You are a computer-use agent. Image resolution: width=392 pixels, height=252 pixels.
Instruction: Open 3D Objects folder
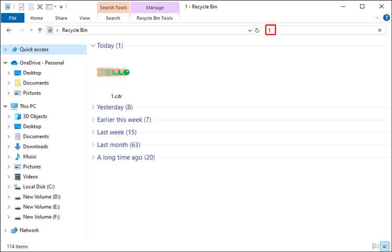[x=35, y=116]
